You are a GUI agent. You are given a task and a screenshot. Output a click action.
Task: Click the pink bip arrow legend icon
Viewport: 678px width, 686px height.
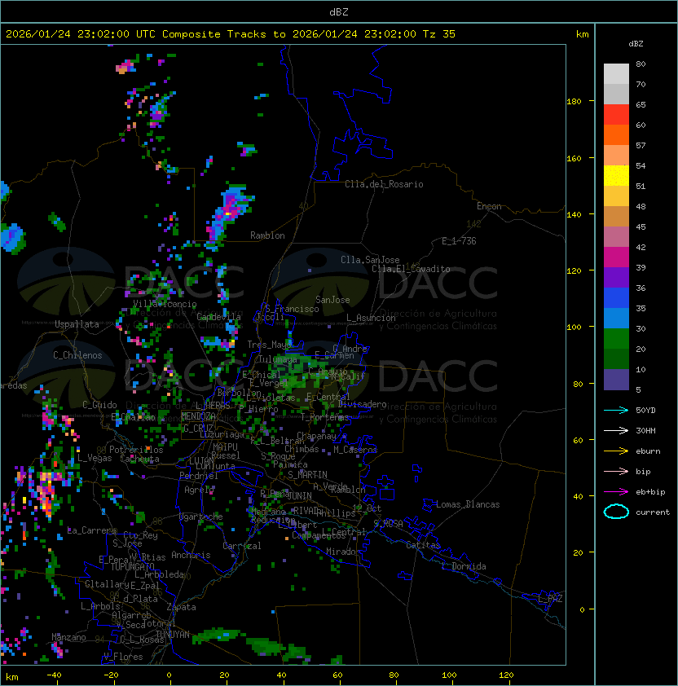click(616, 472)
